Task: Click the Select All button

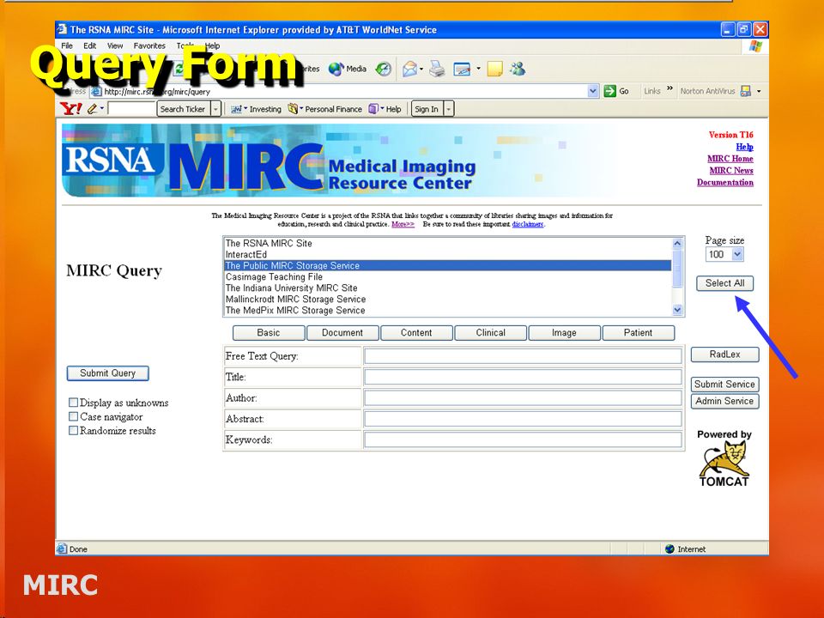Action: [724, 283]
